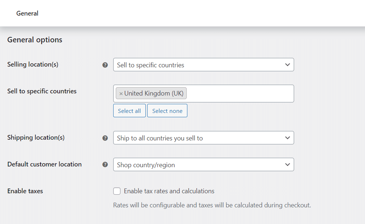
Task: Click the 'Shop country/region' current value
Action: [145, 165]
